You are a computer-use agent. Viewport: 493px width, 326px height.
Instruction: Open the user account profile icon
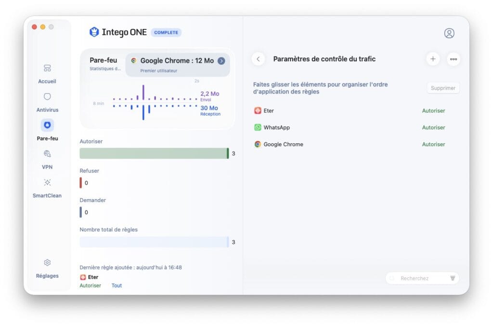point(449,33)
